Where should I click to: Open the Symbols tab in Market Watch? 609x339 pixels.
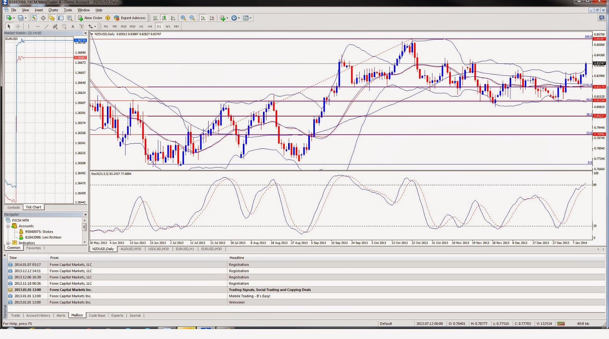coord(13,207)
